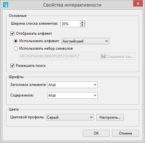Expand the Содержимое font dropdown
Viewport: 145px width, 143px height.
[72, 95]
